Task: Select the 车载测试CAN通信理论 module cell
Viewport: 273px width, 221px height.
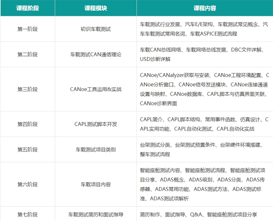Action: point(96,54)
